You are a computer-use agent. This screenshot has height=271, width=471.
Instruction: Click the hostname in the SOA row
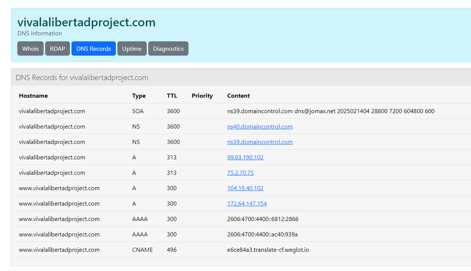[x=52, y=111]
